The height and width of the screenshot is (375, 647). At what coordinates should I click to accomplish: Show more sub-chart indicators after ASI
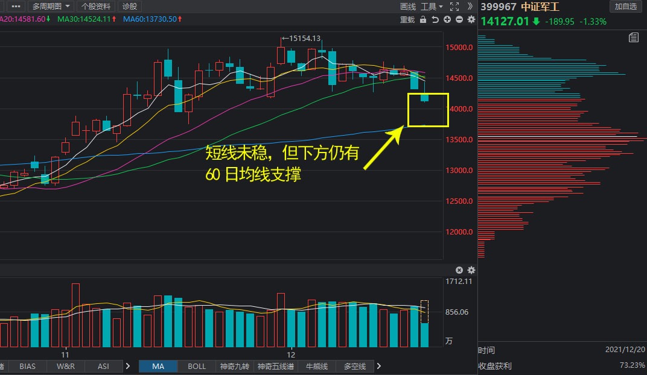coord(128,366)
